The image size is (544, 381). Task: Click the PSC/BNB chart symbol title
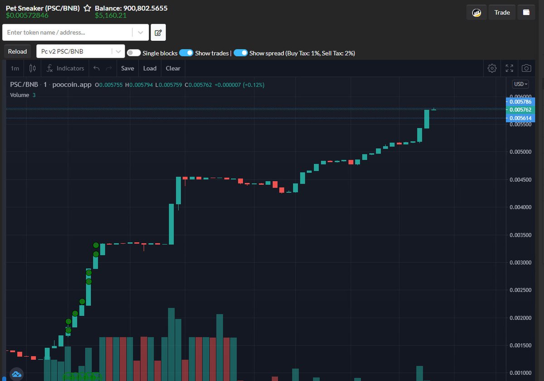(x=25, y=85)
